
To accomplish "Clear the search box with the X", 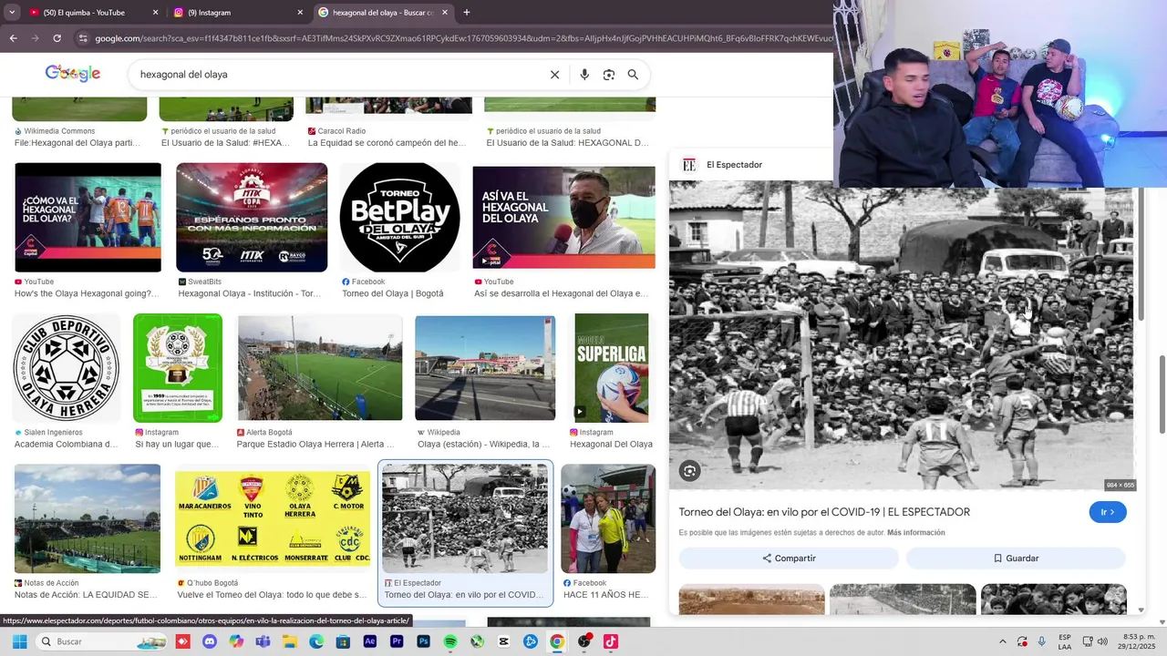I will point(554,75).
